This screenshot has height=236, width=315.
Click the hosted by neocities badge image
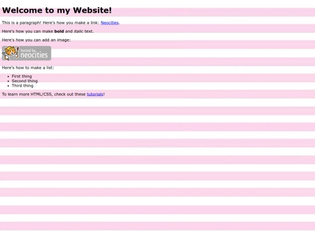coord(26,53)
